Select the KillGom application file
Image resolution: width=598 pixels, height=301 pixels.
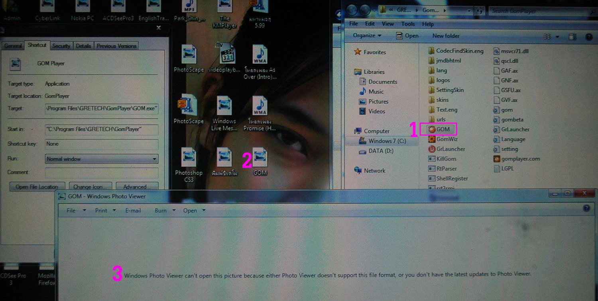click(x=442, y=159)
